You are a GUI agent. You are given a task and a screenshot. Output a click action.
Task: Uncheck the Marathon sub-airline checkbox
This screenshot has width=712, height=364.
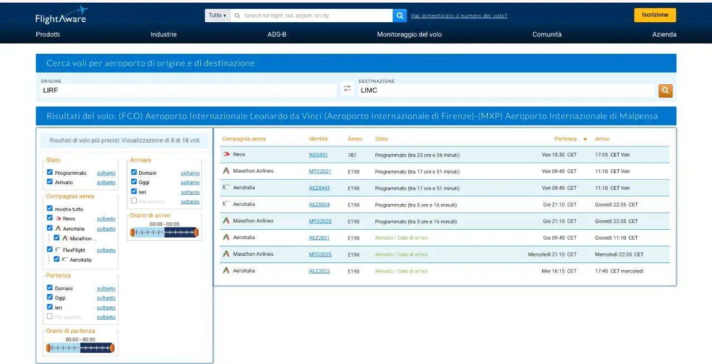click(x=57, y=238)
